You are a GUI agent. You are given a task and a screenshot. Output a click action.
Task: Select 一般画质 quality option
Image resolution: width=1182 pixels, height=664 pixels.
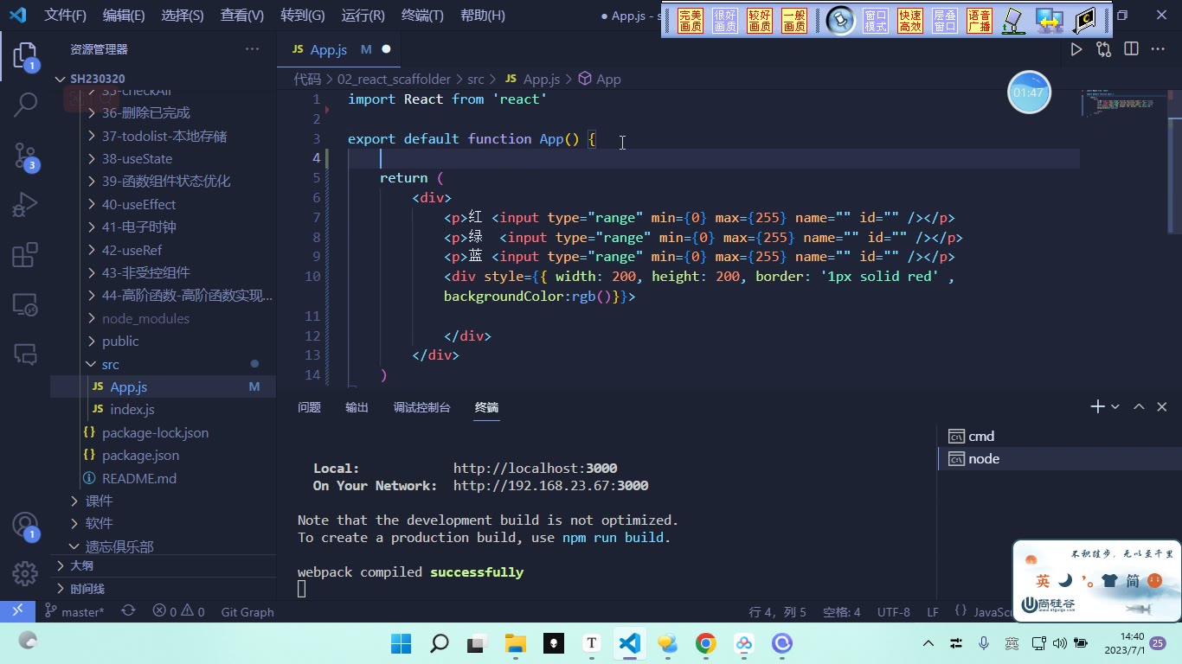tap(794, 21)
